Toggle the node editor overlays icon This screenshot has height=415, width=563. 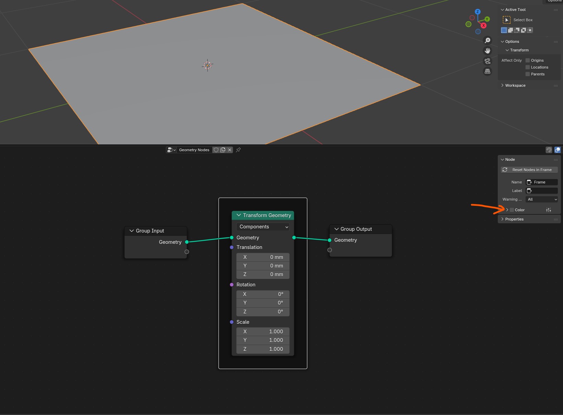coord(558,150)
